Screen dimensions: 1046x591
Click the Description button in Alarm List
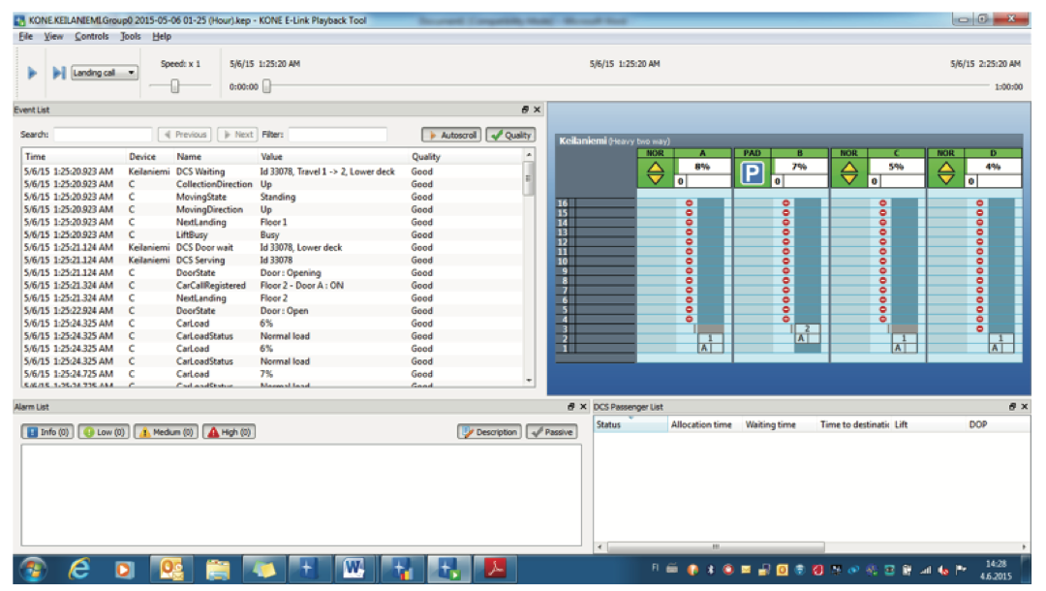pyautogui.click(x=489, y=432)
